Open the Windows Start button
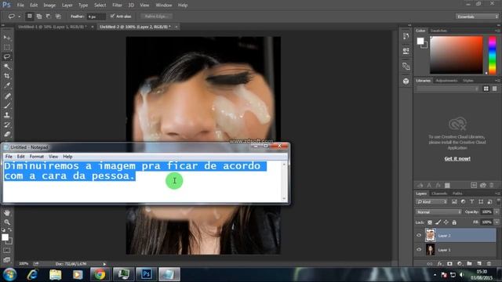502x282 pixels. (x=9, y=275)
